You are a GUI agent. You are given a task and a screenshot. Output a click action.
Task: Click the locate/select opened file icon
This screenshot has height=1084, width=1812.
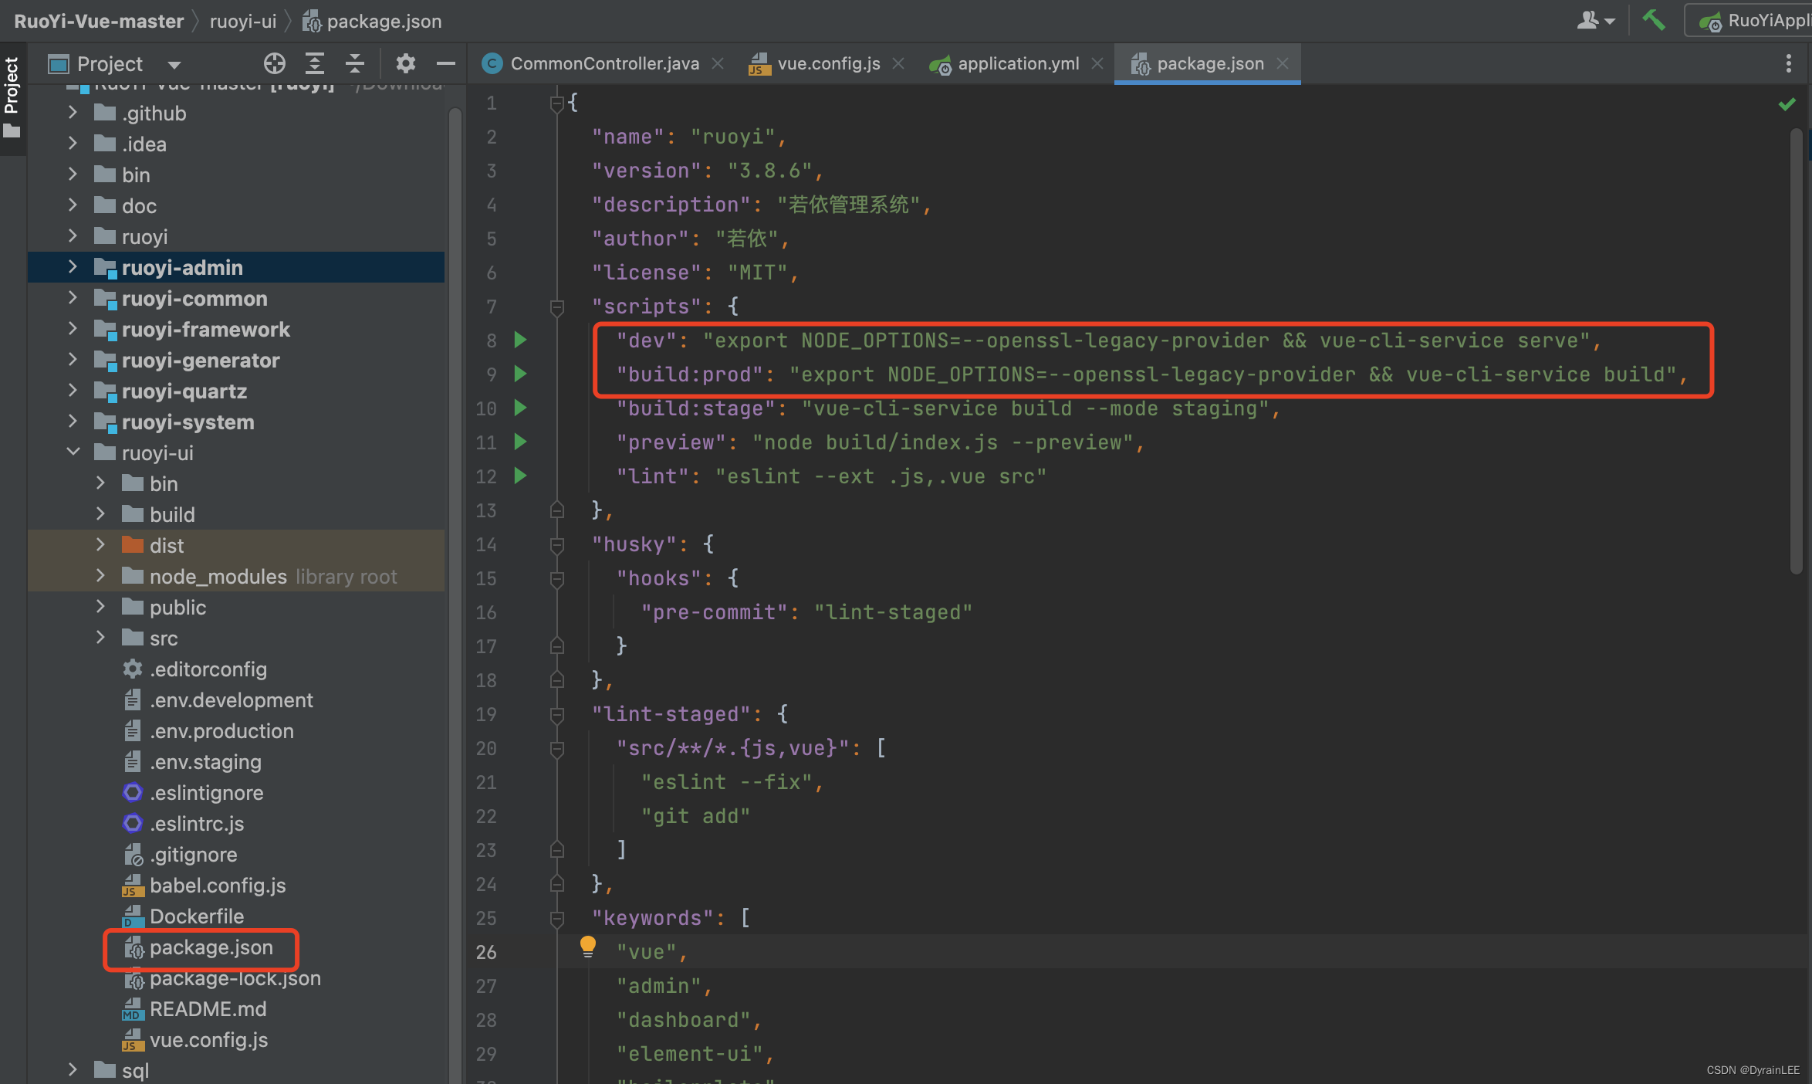274,63
